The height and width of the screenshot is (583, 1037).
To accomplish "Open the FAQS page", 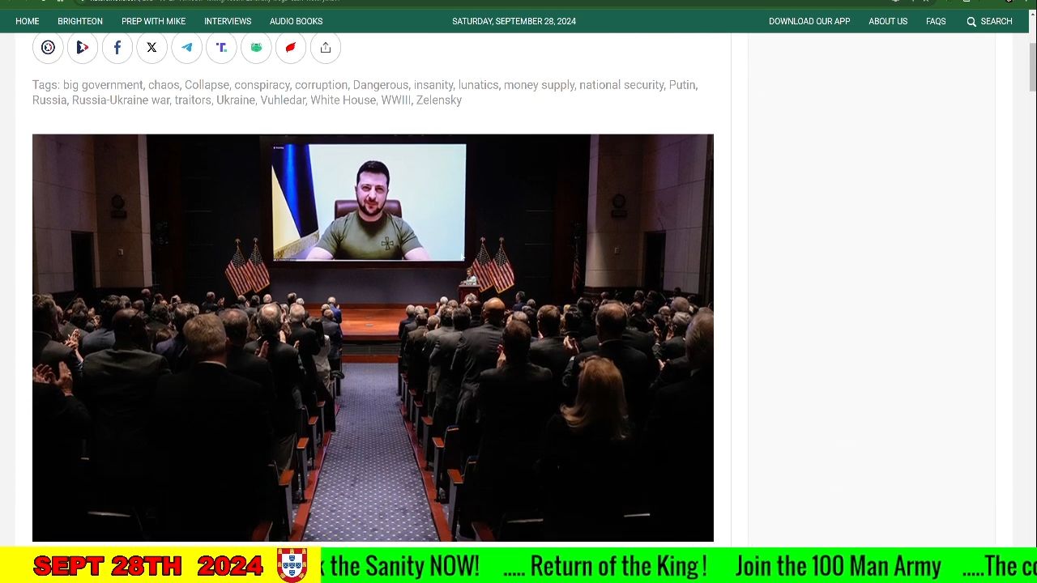I will (936, 21).
